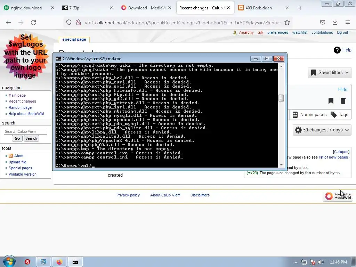Image resolution: width=356 pixels, height=267 pixels.
Task: Open Help about MediaWiki link
Action: pos(26,114)
